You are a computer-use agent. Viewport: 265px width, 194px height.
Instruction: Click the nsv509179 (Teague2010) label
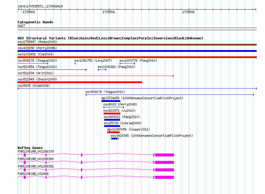105,92
